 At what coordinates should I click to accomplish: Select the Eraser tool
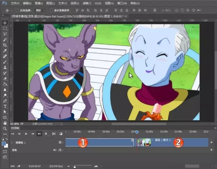click(5, 79)
